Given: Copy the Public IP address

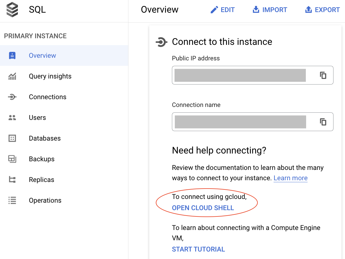Looking at the screenshot, I should [x=323, y=75].
